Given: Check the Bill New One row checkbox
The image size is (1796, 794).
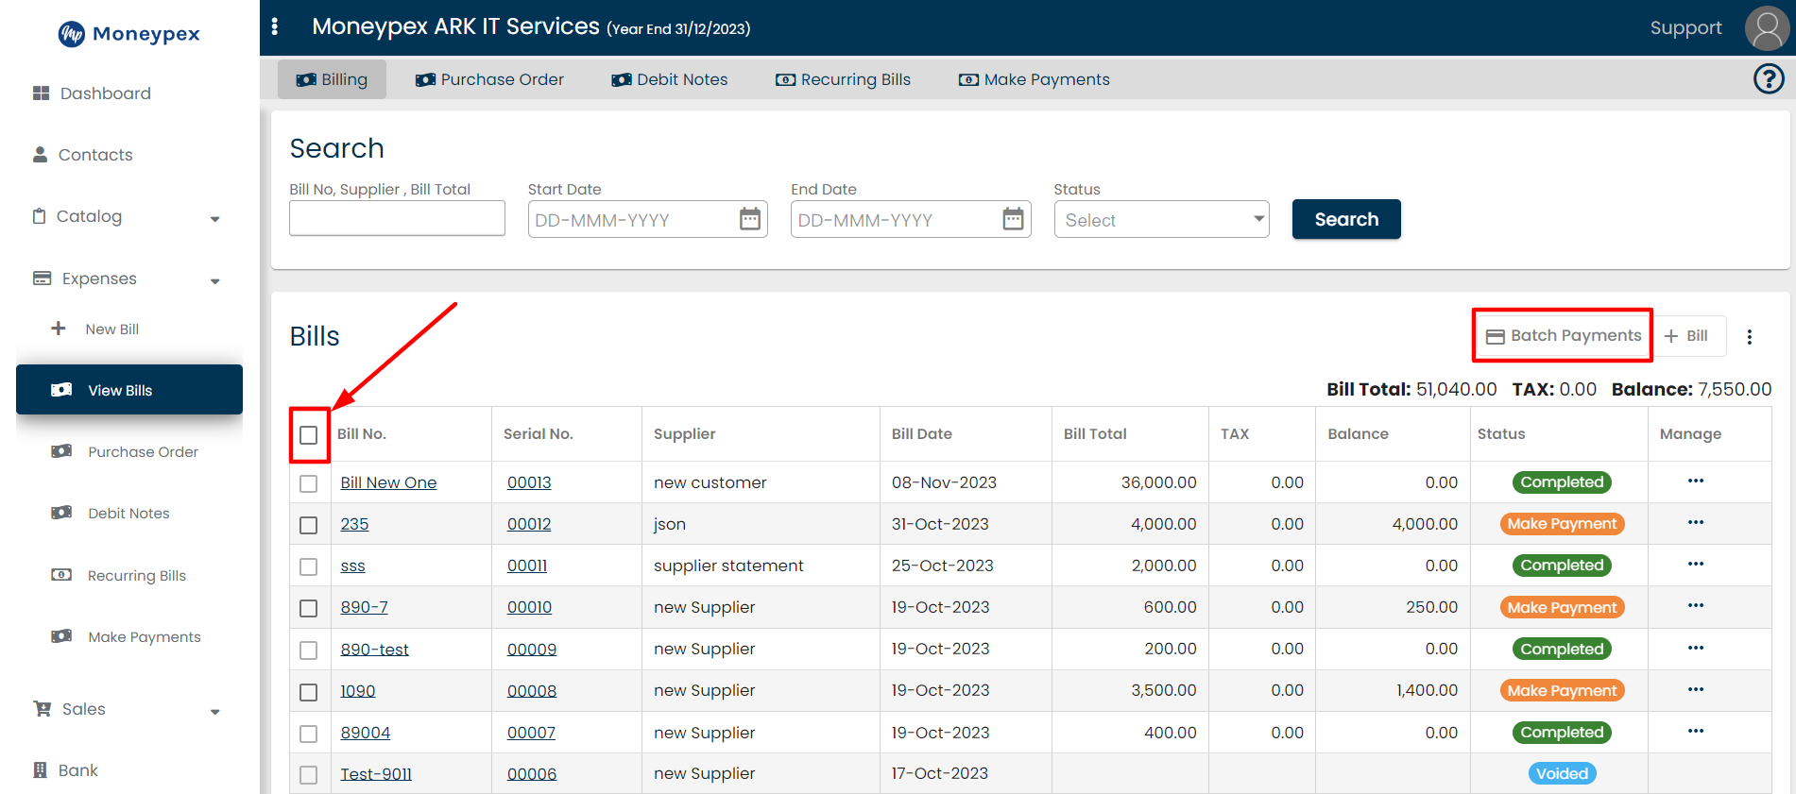Looking at the screenshot, I should coord(309,483).
